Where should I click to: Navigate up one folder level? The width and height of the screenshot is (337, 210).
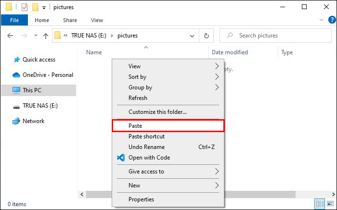46,36
